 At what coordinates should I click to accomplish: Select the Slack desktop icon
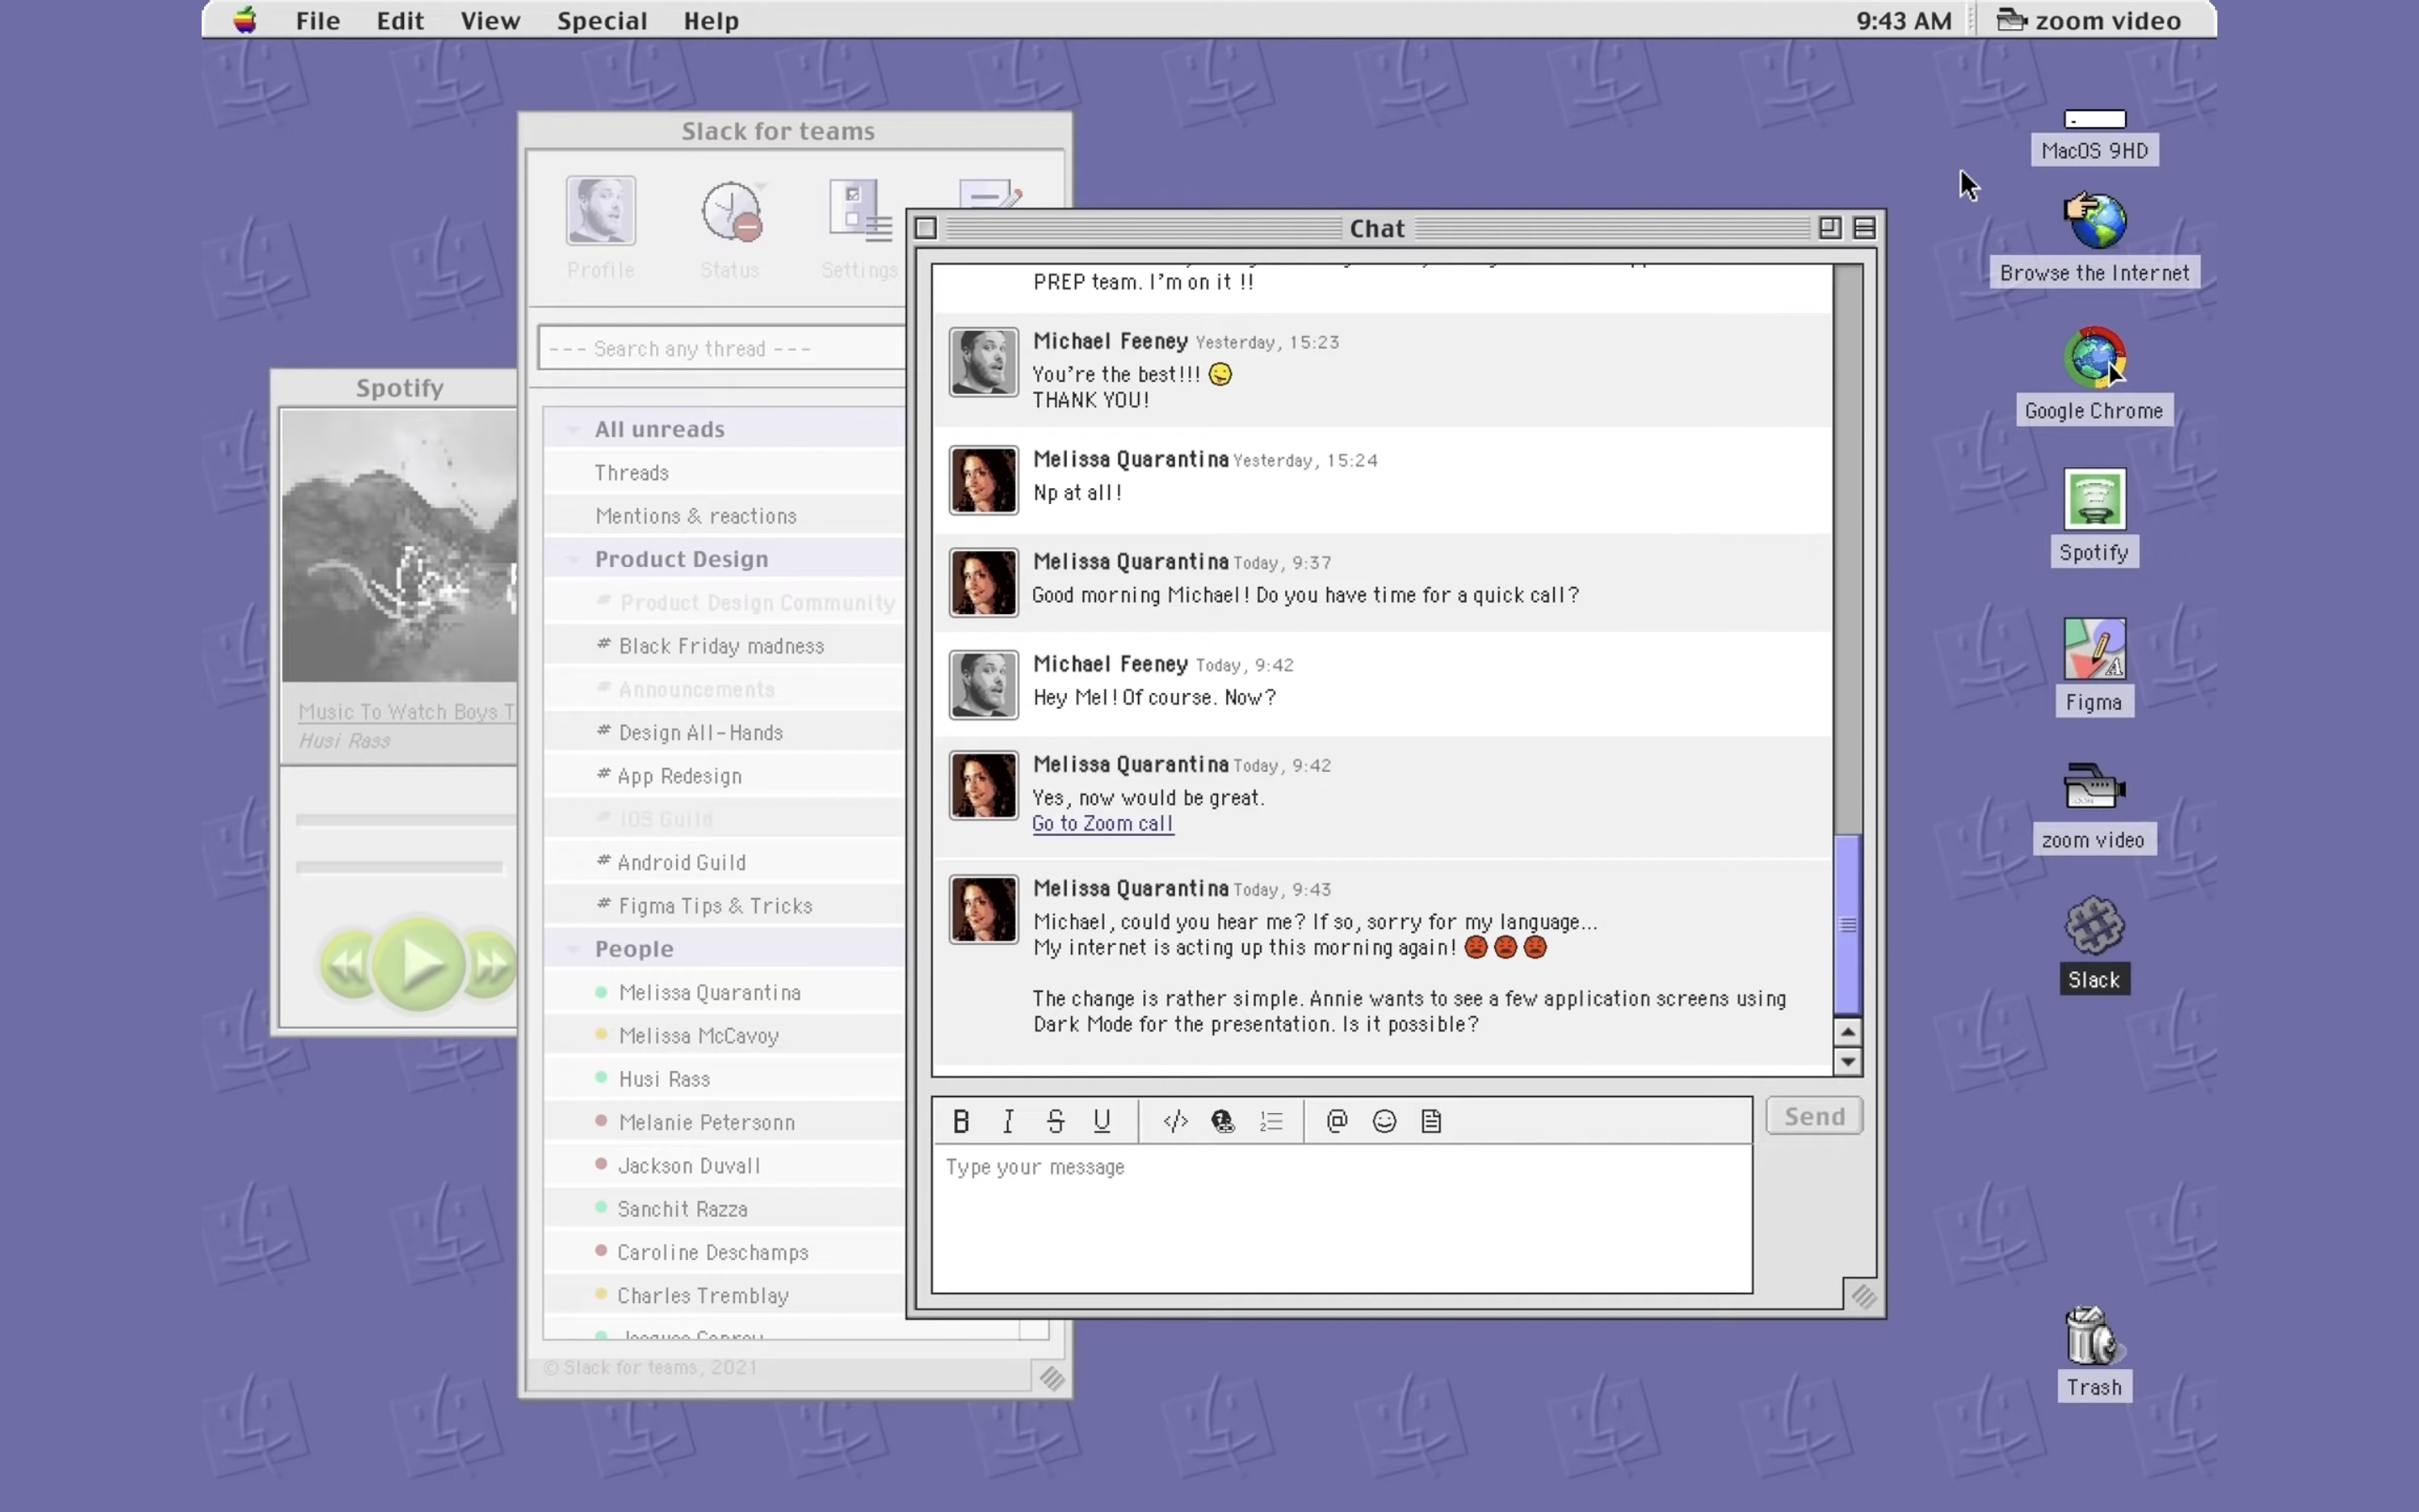click(2094, 943)
